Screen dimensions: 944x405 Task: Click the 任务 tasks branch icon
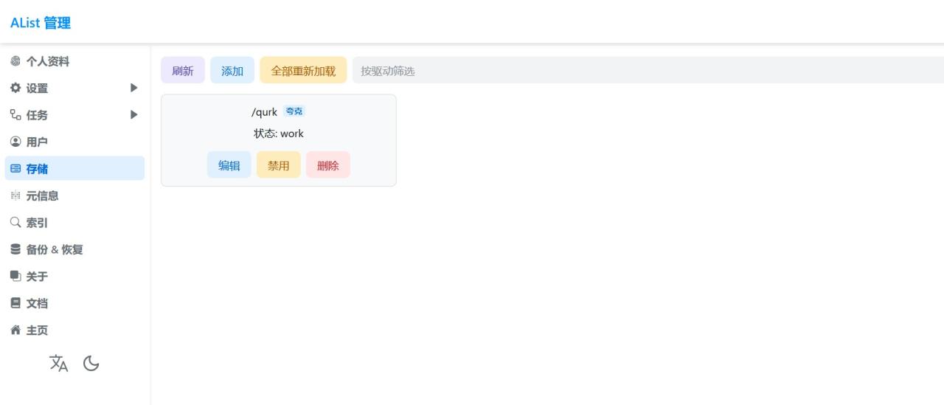pyautogui.click(x=15, y=115)
